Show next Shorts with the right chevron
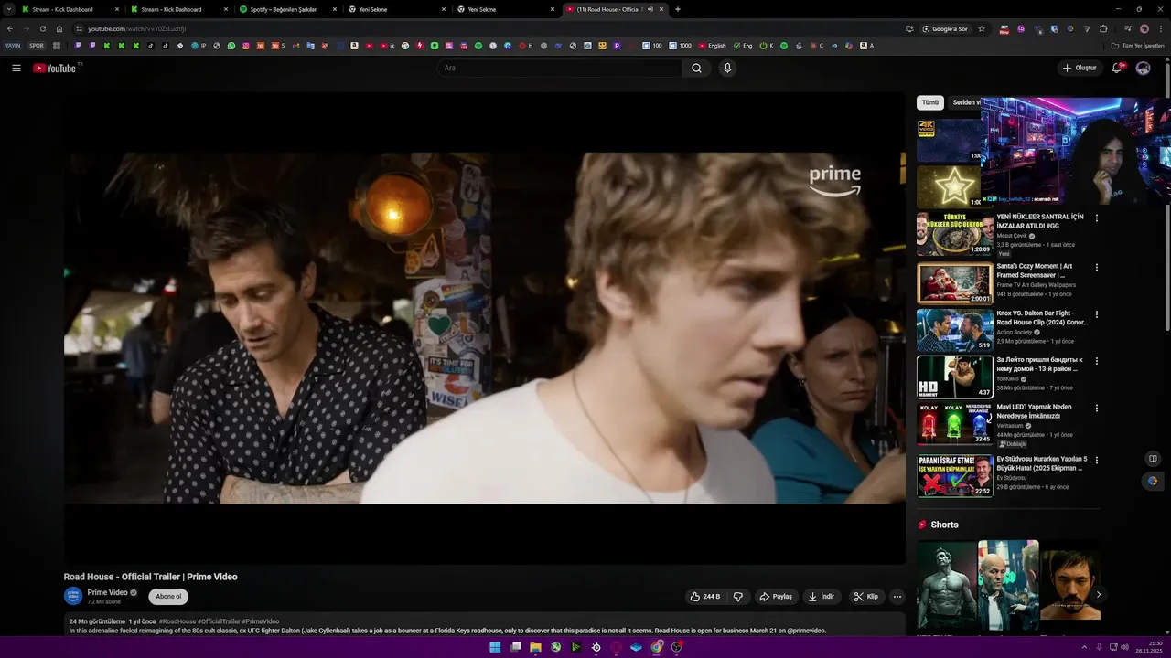Image resolution: width=1171 pixels, height=658 pixels. (x=1099, y=595)
